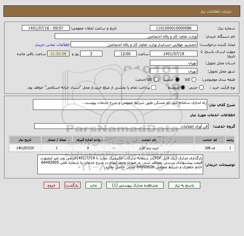Click the تاریخ نیاز column header
Screen dimensions: 244x236
pos(25,140)
